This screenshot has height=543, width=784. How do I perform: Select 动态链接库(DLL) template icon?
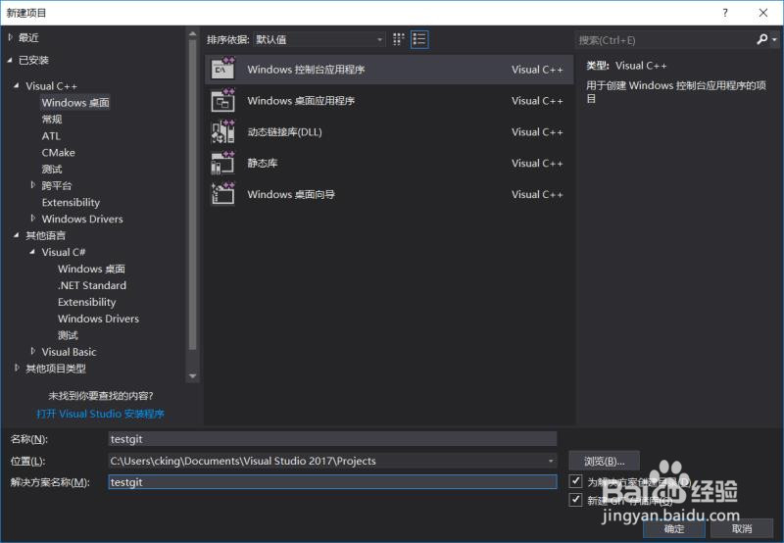click(222, 131)
